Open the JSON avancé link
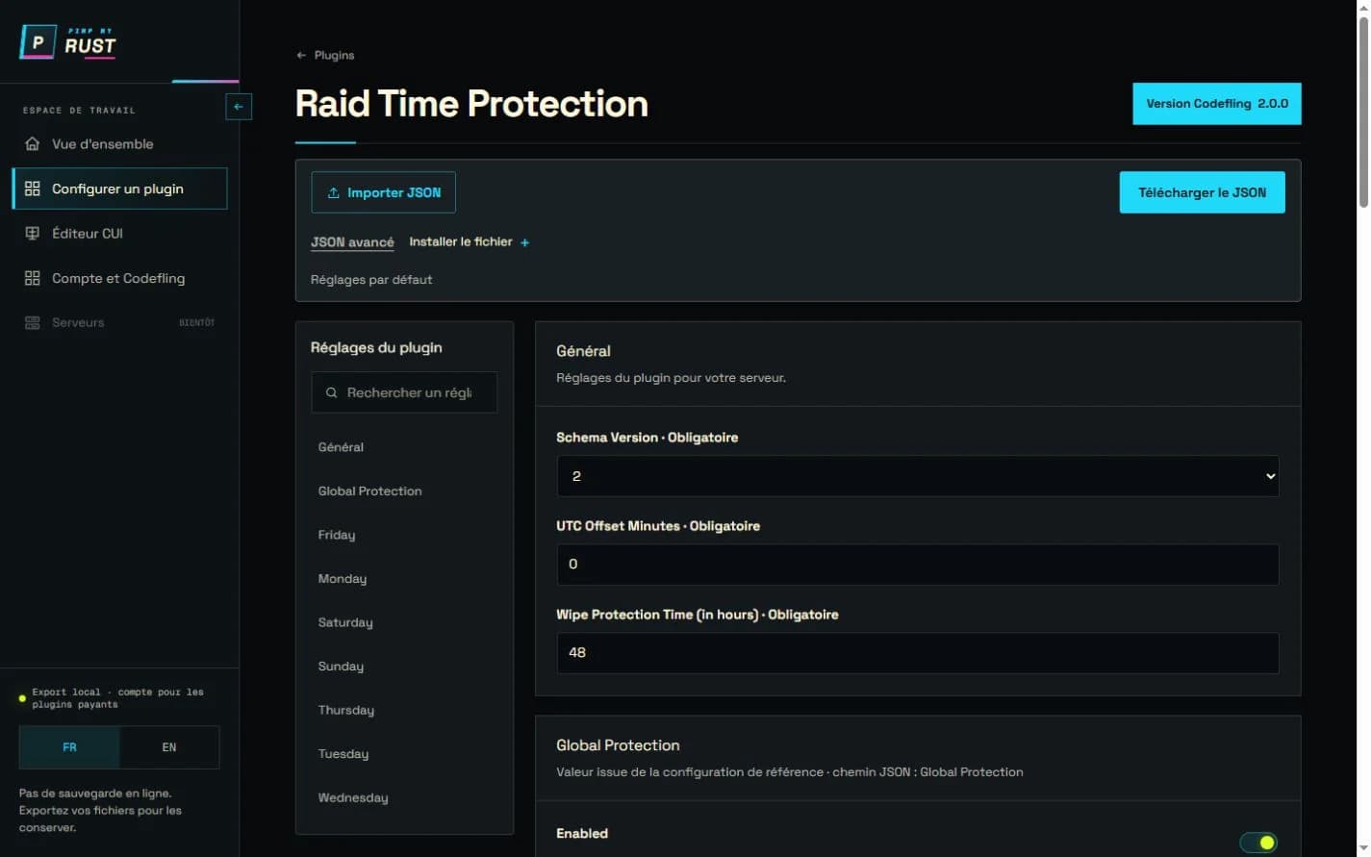The width and height of the screenshot is (1371, 857). [352, 242]
